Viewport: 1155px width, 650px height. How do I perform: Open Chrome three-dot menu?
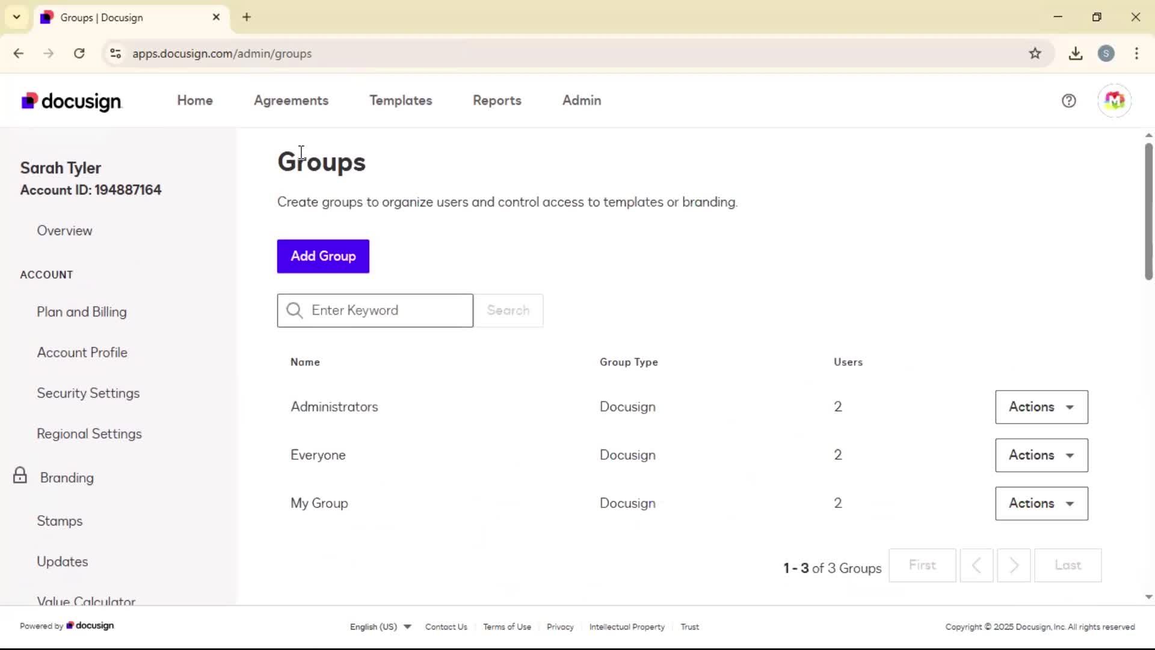point(1136,54)
